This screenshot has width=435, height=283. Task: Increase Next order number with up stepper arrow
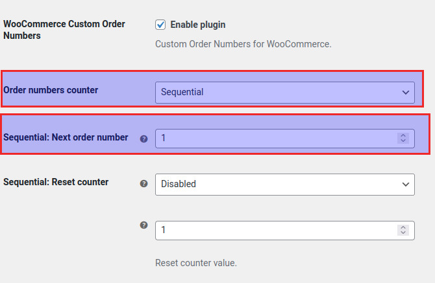(403, 135)
